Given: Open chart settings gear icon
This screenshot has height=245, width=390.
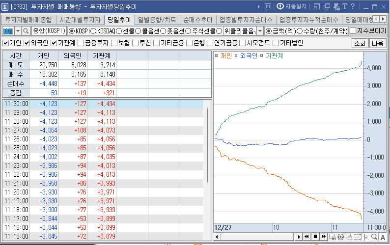Looking at the screenshot, I should tap(340, 237).
